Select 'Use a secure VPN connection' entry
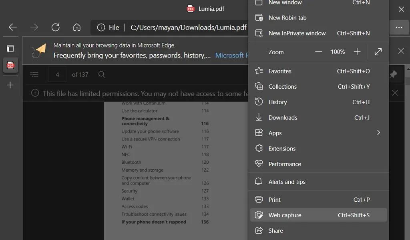Viewport: 410px width, 240px height. (151, 139)
